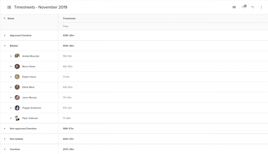The height and width of the screenshot is (154, 268).
Task: Expand Berry Howe's timesheet entries
Action: coord(11,67)
